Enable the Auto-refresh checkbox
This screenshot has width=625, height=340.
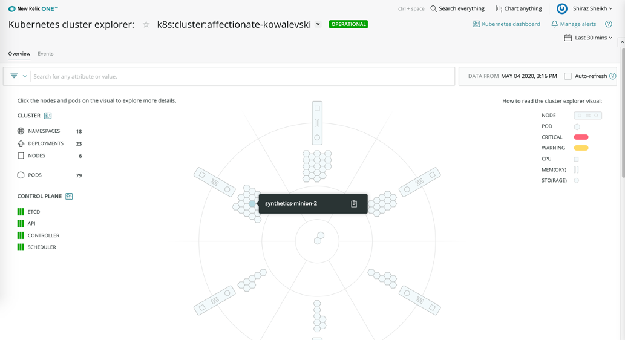tap(568, 76)
